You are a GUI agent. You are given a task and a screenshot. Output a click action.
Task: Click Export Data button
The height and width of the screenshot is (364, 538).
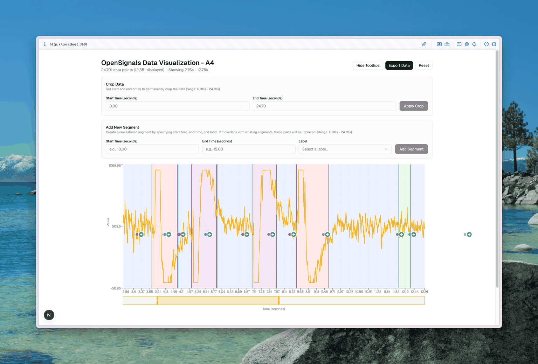(399, 65)
